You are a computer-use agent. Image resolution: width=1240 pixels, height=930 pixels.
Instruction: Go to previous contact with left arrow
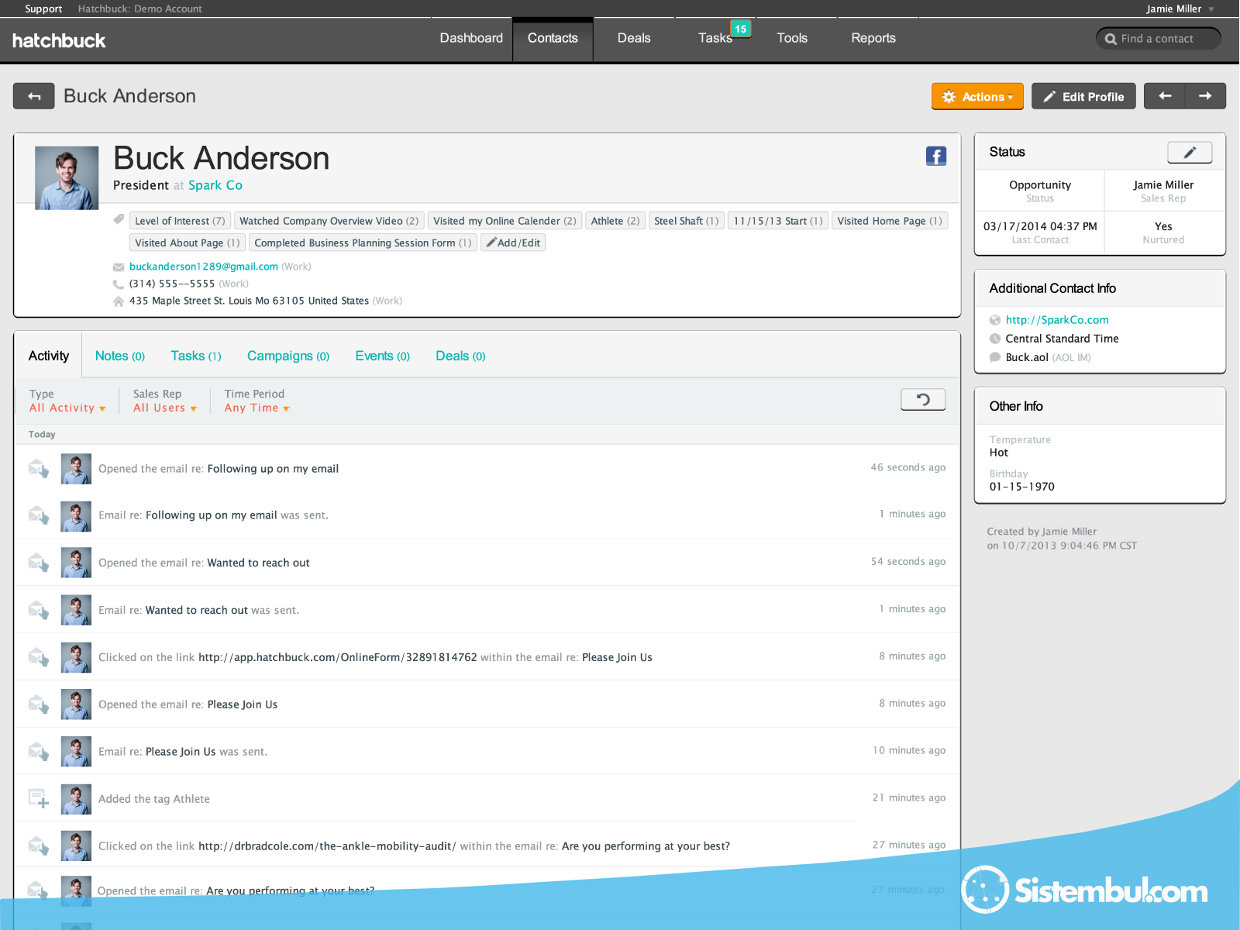1164,96
